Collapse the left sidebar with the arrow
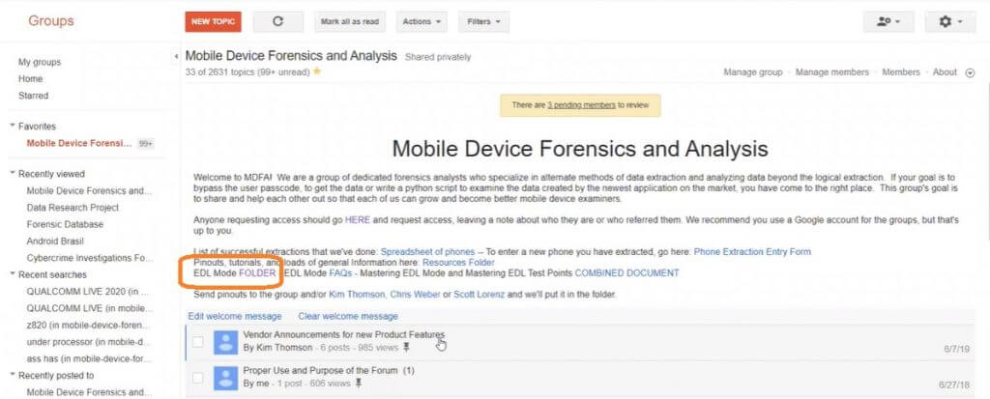 (x=176, y=56)
